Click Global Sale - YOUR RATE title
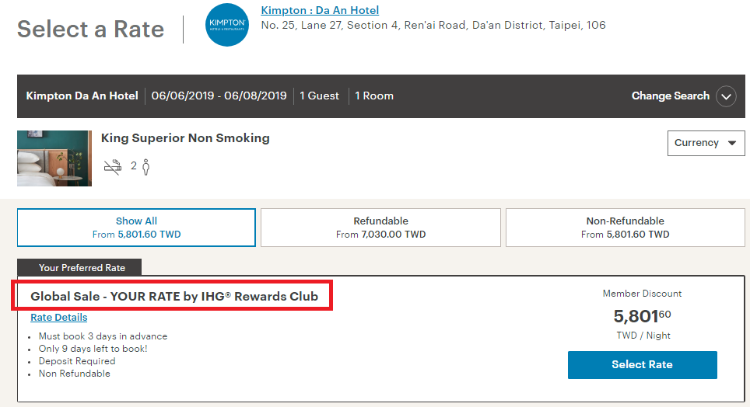Viewport: 750px width, 407px height. coord(174,296)
